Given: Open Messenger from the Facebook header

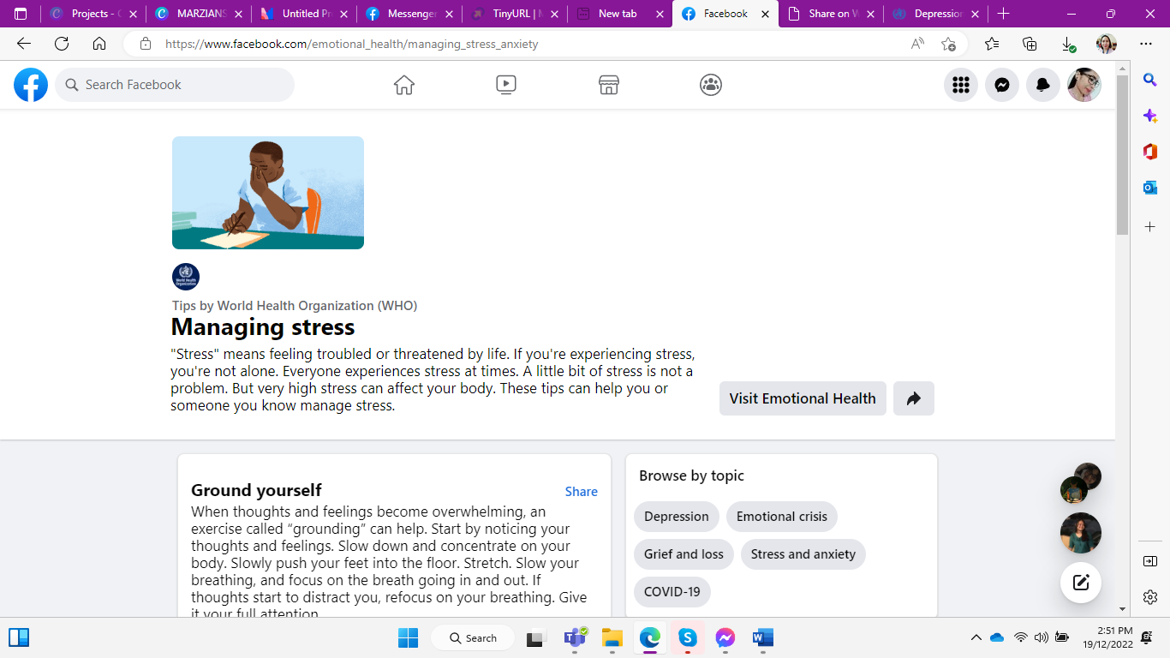Looking at the screenshot, I should [1002, 85].
